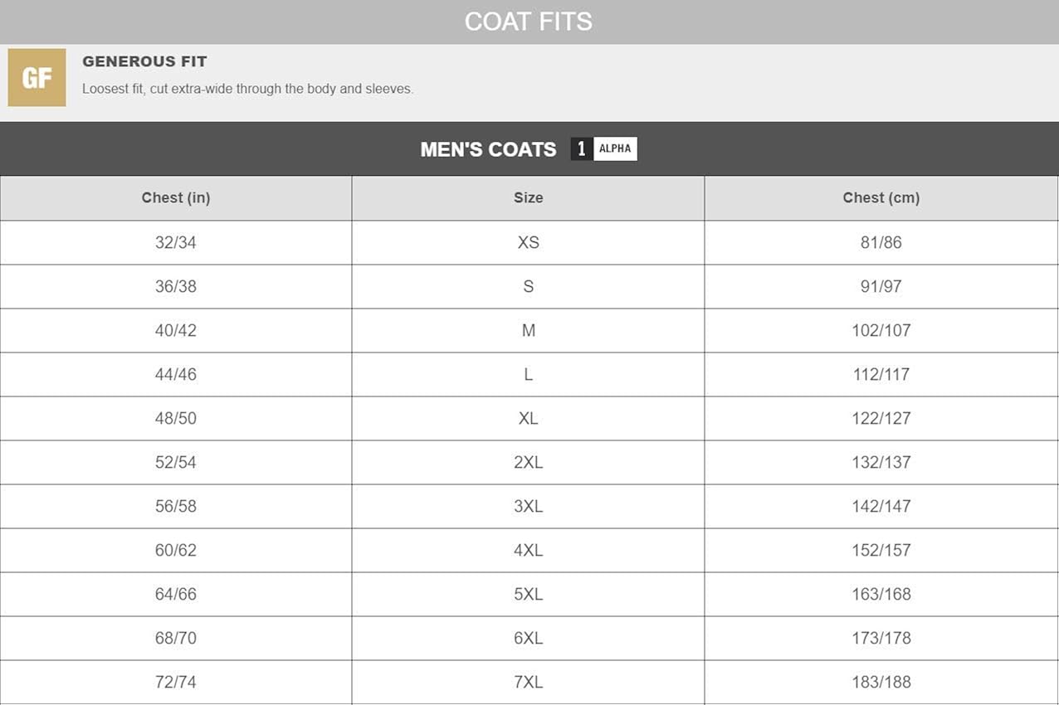The image size is (1059, 705).
Task: Click the gold GF fit icon
Action: [x=37, y=78]
